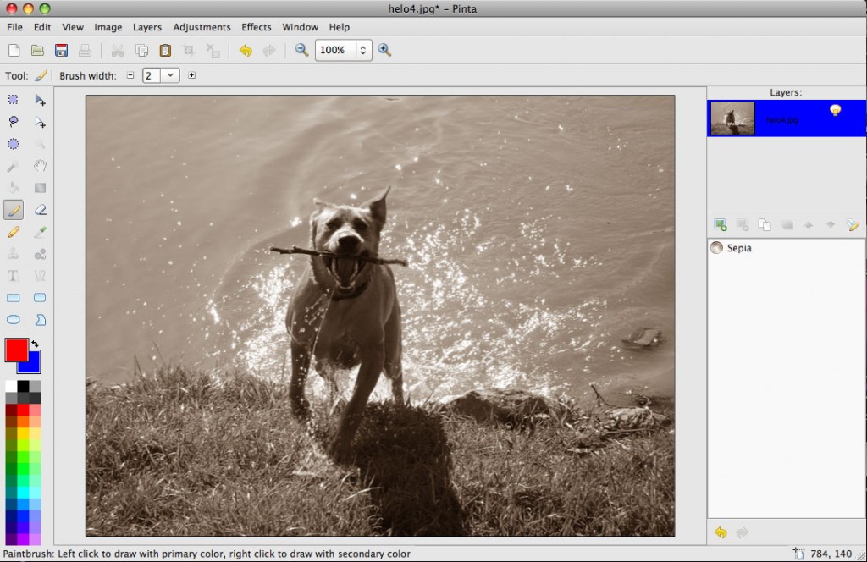Select the Eraser tool
The image size is (867, 562).
(x=40, y=209)
